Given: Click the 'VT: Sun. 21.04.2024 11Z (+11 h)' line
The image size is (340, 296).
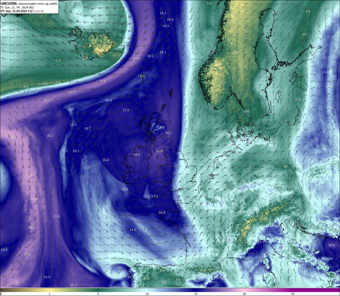Looking at the screenshot, I should (22, 11).
